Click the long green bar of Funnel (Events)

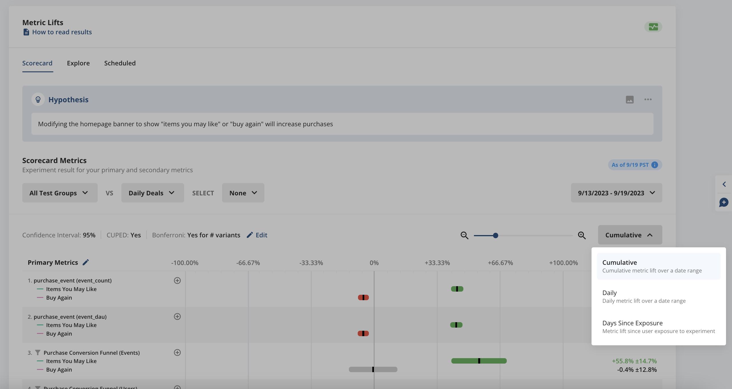point(479,361)
